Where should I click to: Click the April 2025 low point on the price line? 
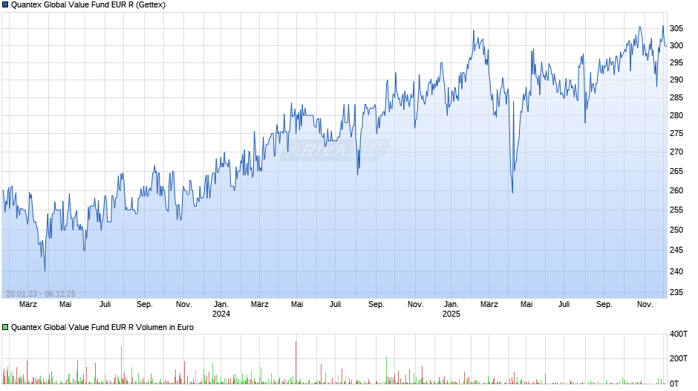tap(512, 193)
